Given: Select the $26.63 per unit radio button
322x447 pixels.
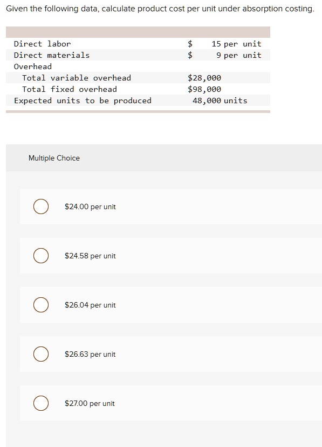Looking at the screenshot, I should [40, 354].
